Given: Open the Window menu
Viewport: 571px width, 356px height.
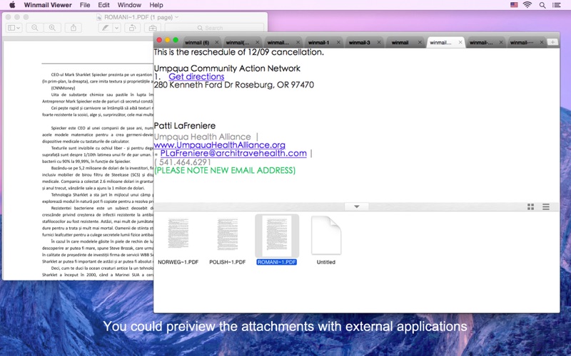Looking at the screenshot, I should (x=129, y=5).
